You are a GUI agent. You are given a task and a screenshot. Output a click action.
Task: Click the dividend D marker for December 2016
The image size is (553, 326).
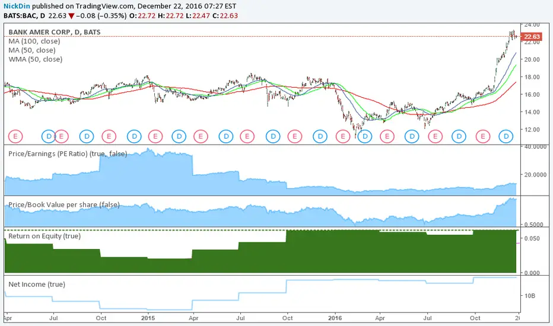(x=506, y=136)
